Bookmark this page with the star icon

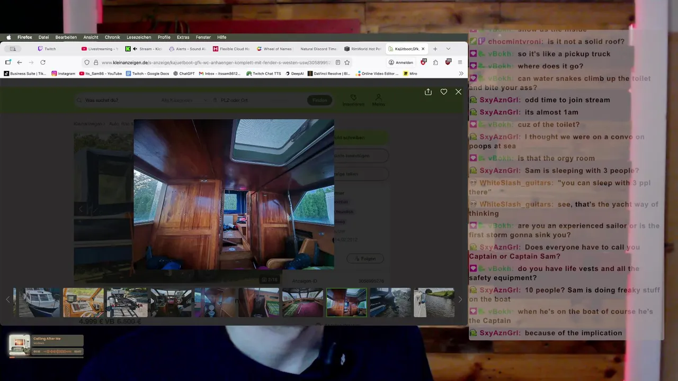[347, 62]
